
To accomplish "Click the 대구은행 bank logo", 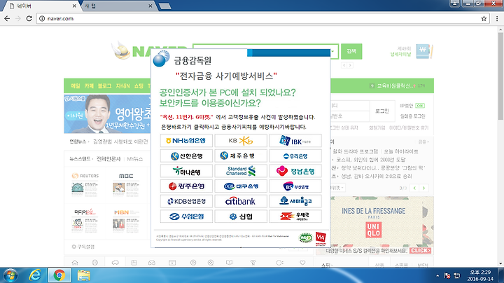I will 241,186.
